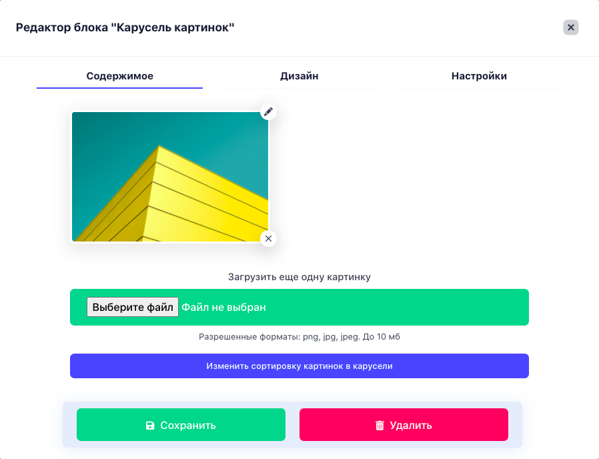The height and width of the screenshot is (459, 599).
Task: Click the Разрешенные форматы hint text
Action: [299, 337]
